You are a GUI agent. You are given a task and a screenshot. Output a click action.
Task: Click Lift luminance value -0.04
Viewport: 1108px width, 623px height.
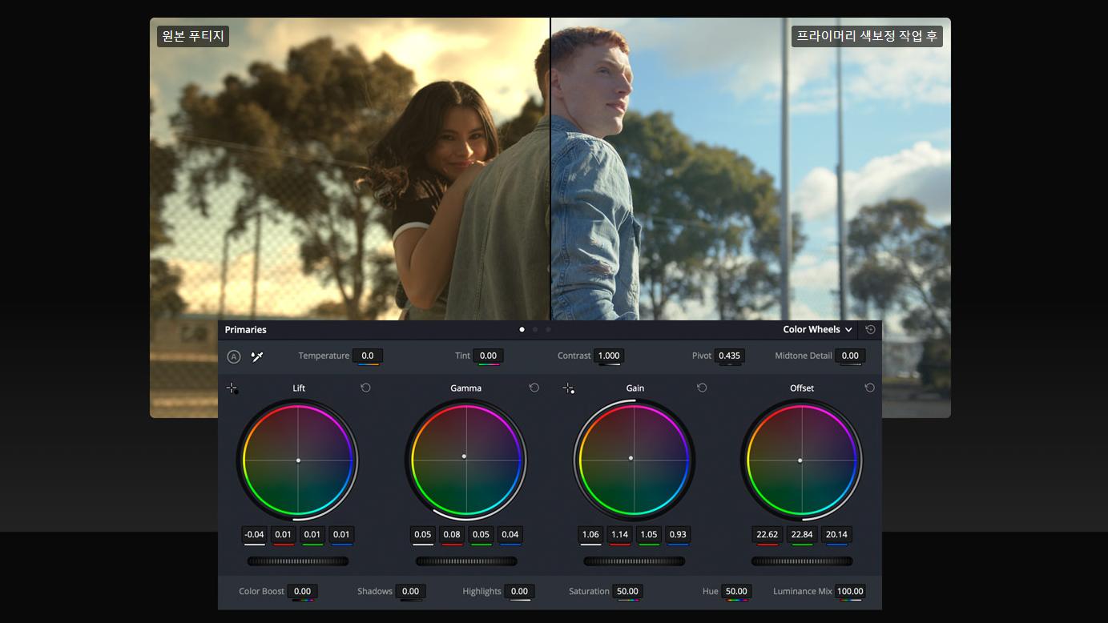point(254,534)
